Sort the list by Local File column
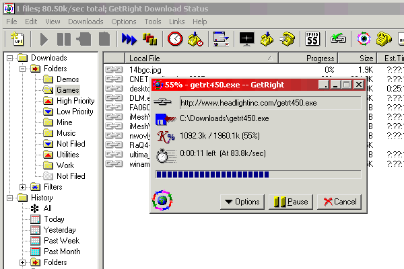 click(201, 59)
